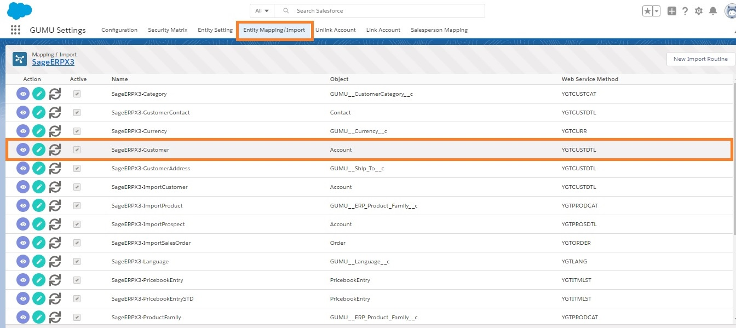View the SageERPX3-ImportProduct mapping eye icon
This screenshot has width=736, height=328.
click(x=23, y=206)
